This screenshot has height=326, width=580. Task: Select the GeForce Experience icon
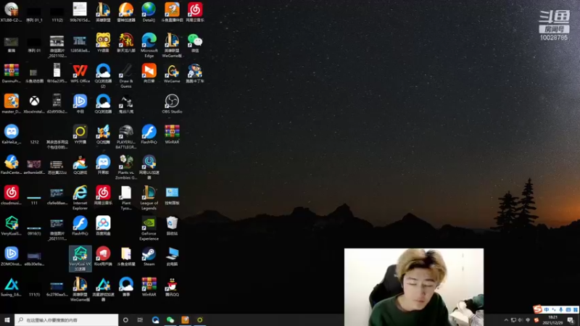click(149, 228)
